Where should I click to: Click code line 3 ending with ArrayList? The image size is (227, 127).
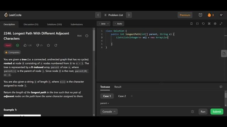[x=142, y=37]
